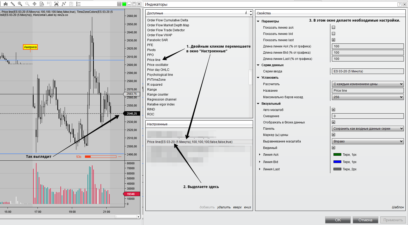Click the OK button
Viewport: 408px width, 225px height.
coord(338,220)
